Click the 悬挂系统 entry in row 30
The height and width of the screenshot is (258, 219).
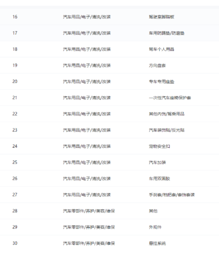click(157, 243)
